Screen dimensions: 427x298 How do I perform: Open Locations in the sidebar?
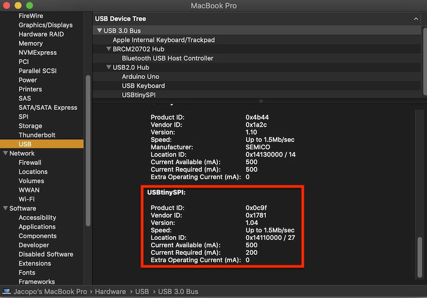point(33,172)
